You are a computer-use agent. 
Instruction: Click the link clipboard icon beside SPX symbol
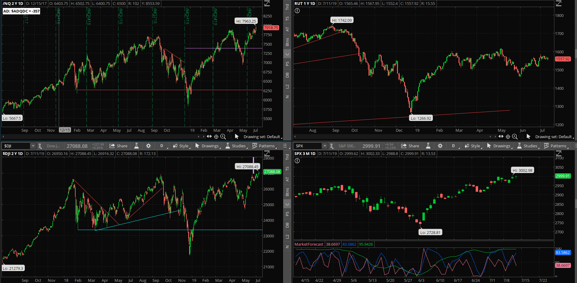332,146
